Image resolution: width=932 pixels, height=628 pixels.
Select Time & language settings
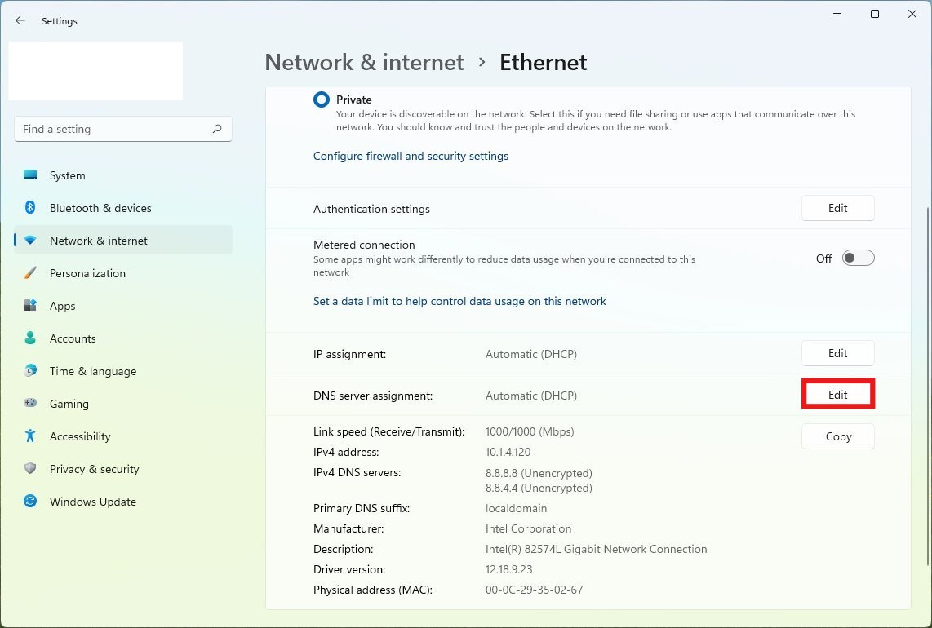click(92, 371)
